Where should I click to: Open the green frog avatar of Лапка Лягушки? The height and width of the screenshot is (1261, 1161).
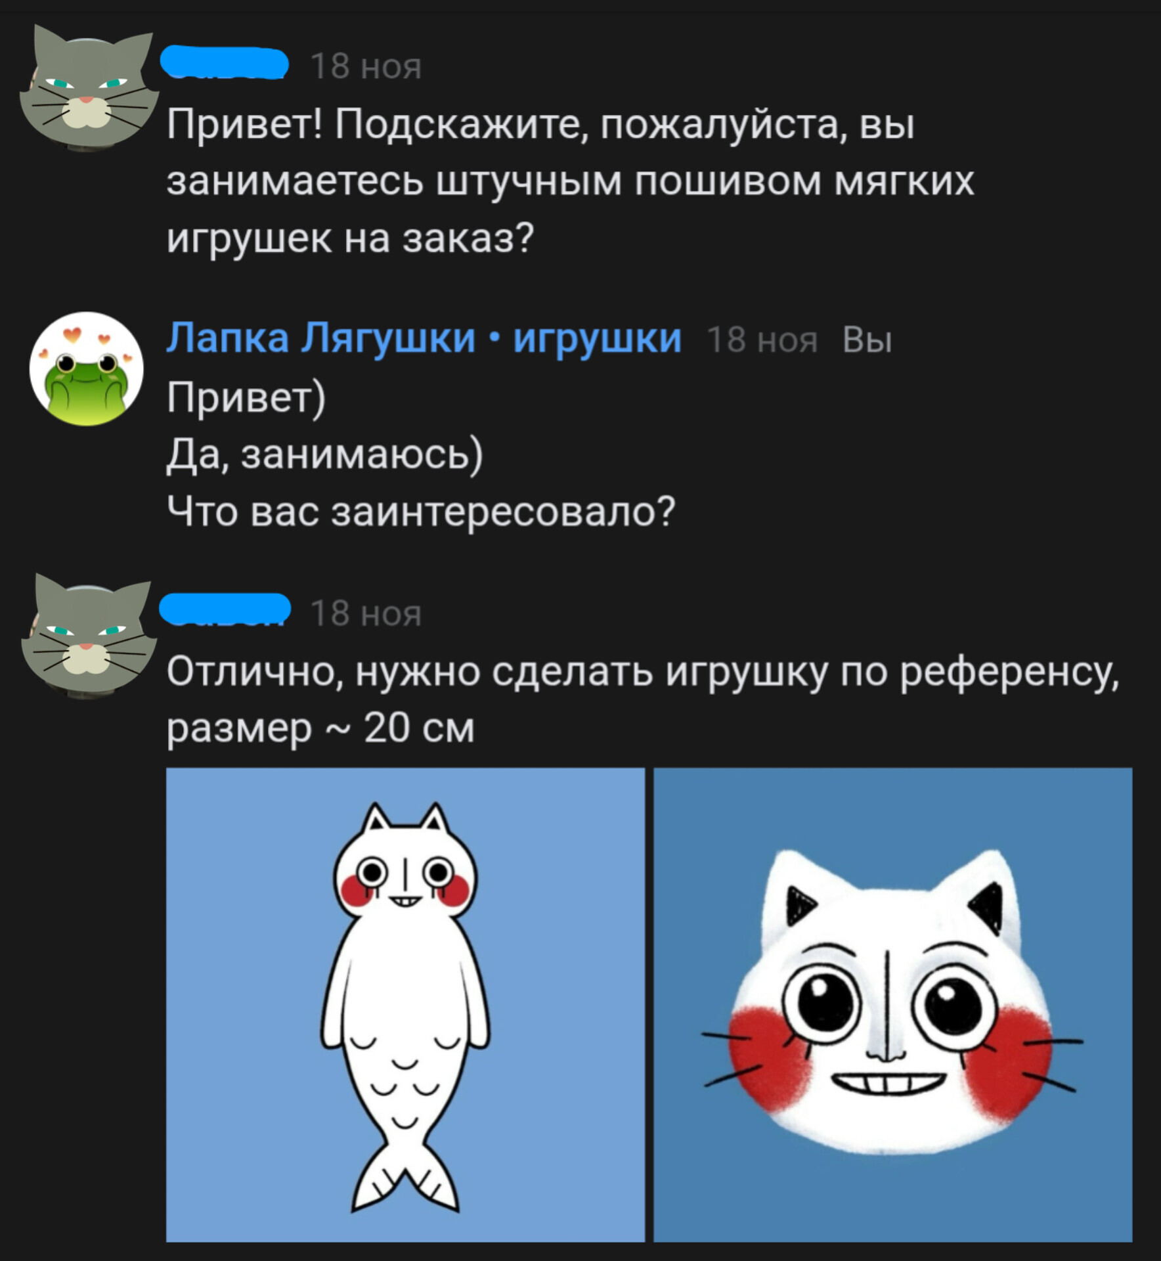(87, 368)
